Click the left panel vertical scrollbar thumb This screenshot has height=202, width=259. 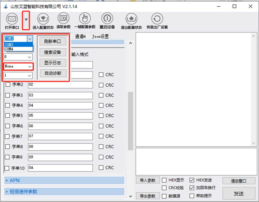[x=130, y=121]
